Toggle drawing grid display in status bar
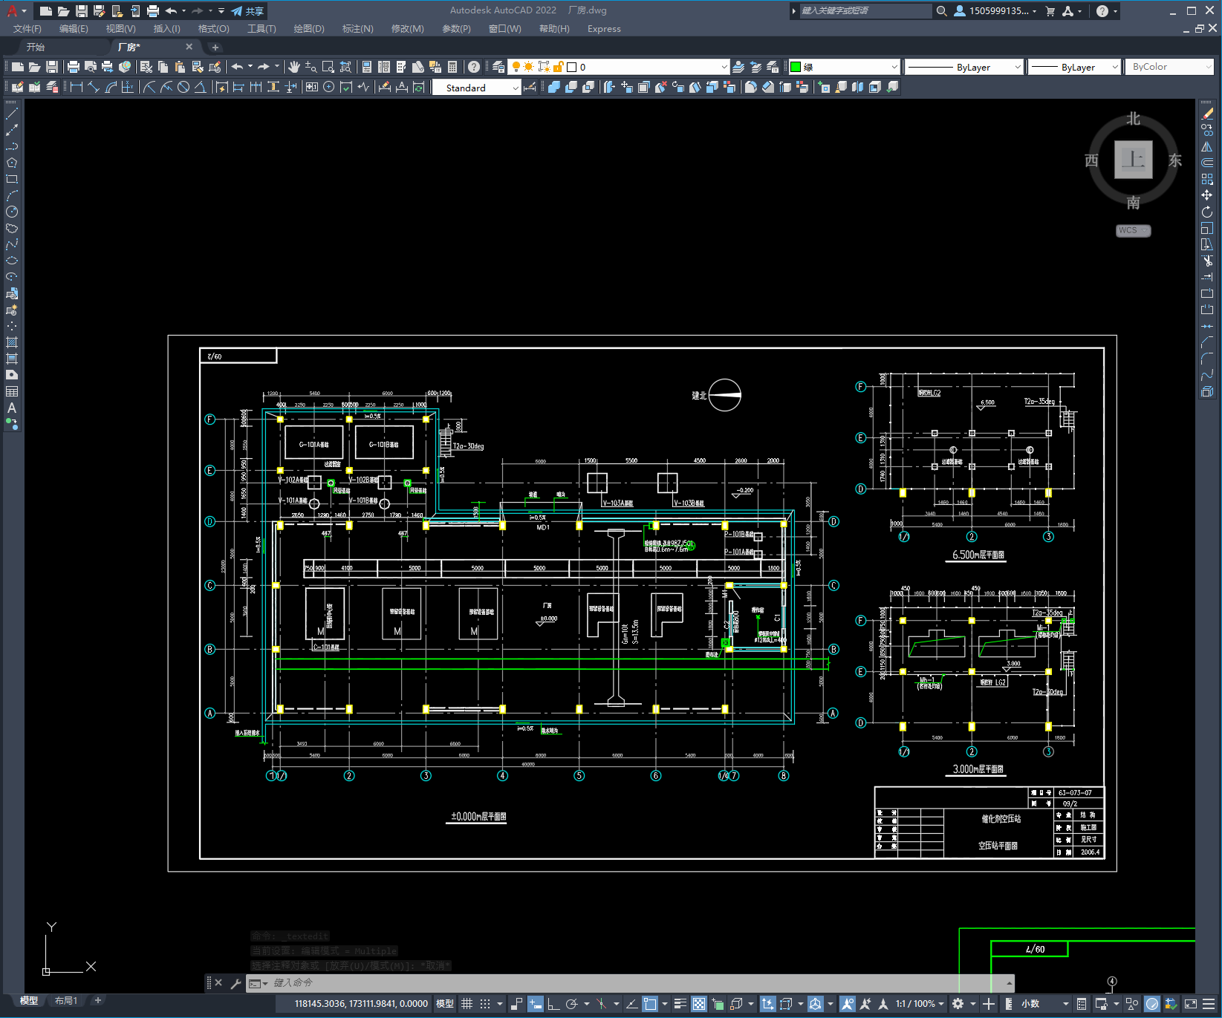Screen dimensions: 1222x1018 (467, 1004)
